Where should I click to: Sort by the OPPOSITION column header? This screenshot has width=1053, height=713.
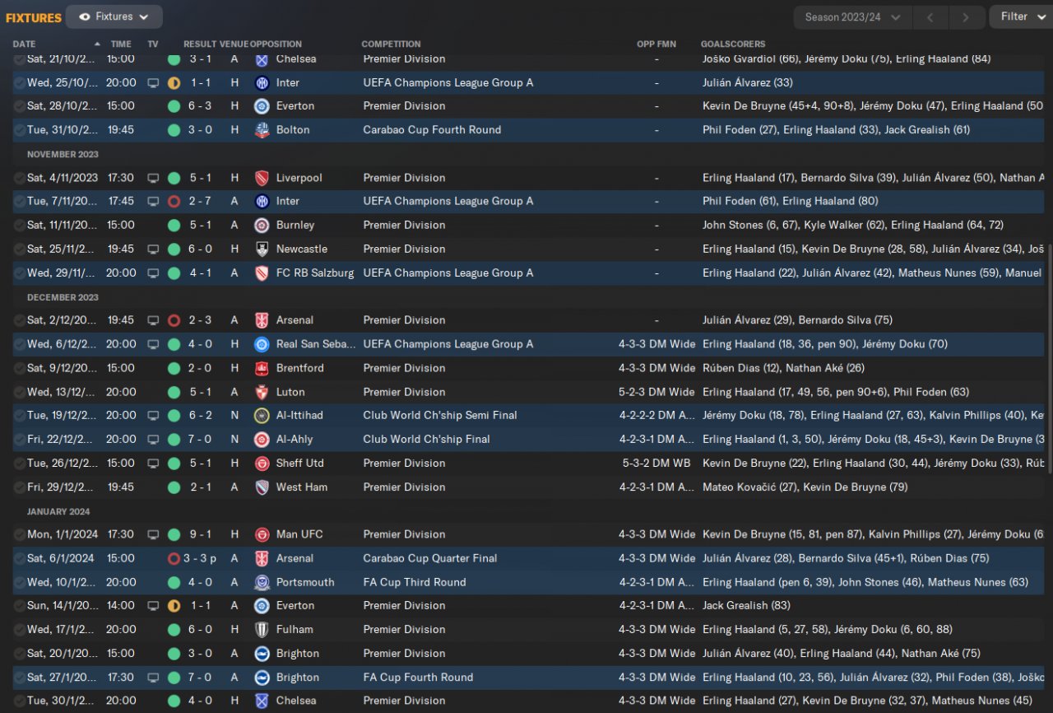(x=276, y=44)
